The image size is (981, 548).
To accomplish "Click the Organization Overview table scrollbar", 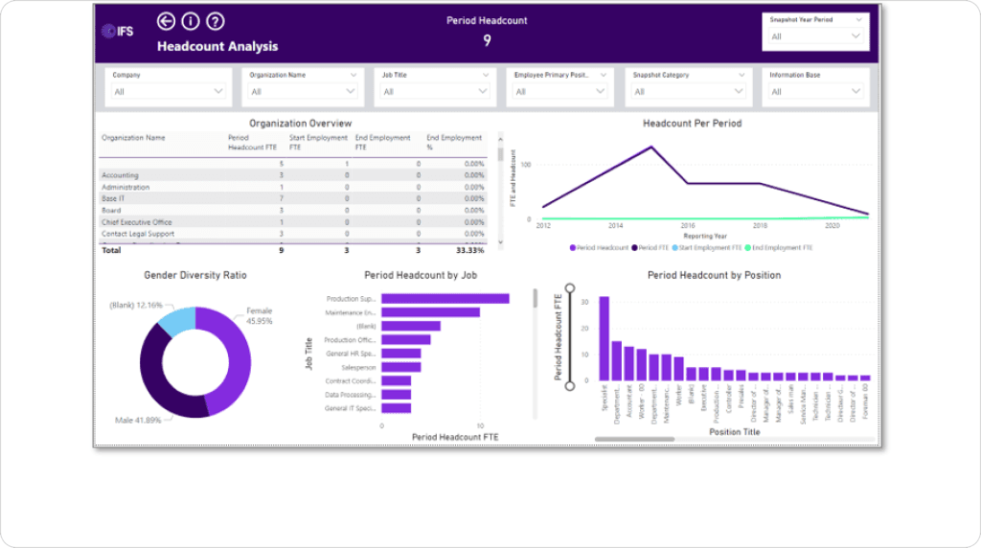I will tap(499, 153).
